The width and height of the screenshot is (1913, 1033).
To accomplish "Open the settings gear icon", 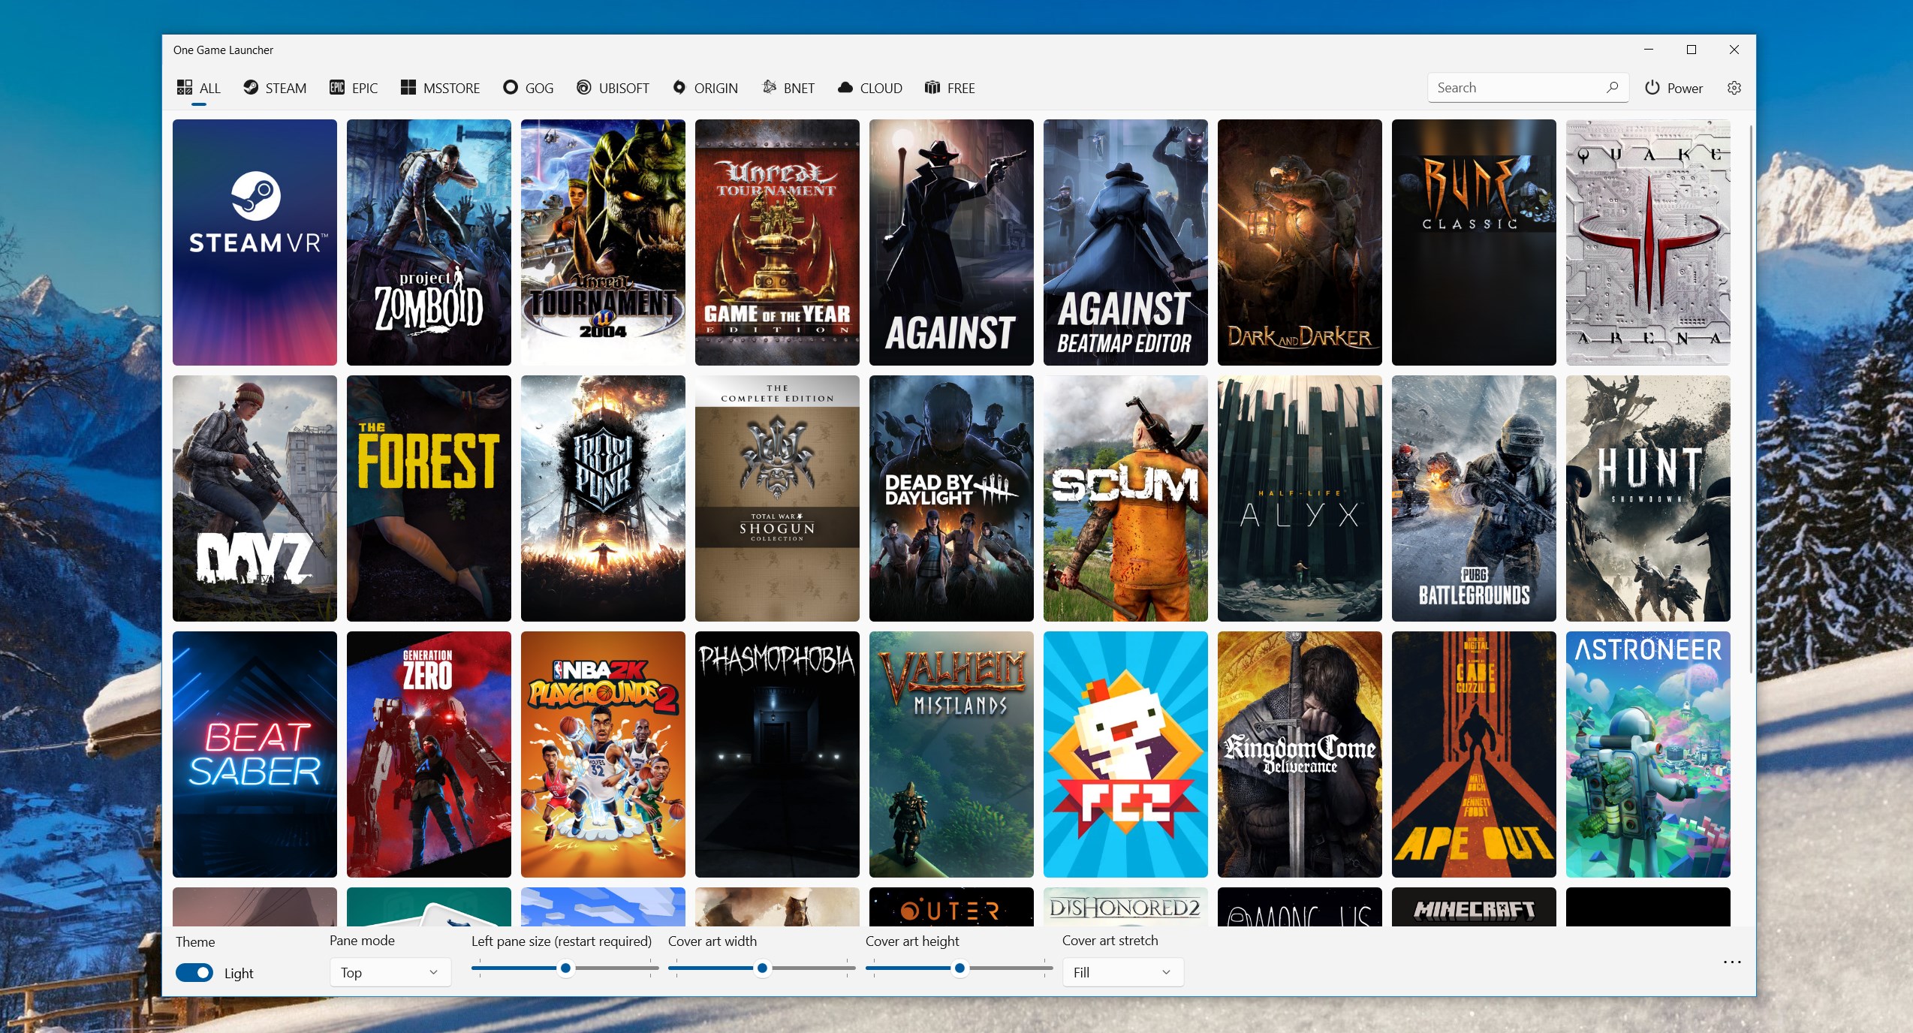I will pos(1734,88).
